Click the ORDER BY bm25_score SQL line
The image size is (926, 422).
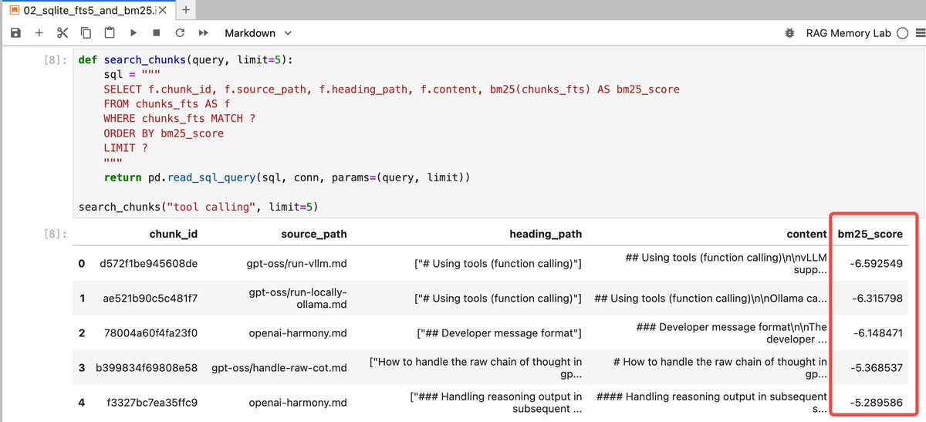click(164, 133)
